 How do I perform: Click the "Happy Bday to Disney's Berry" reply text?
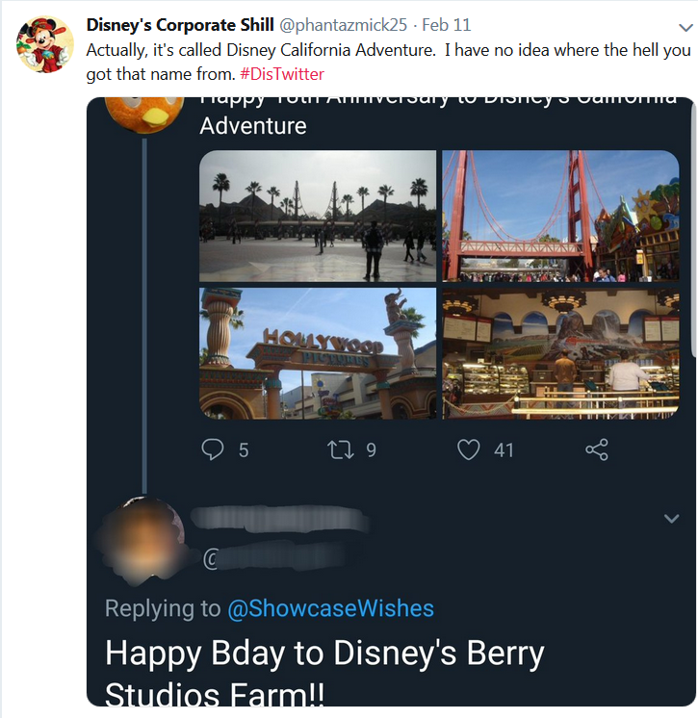tap(324, 654)
